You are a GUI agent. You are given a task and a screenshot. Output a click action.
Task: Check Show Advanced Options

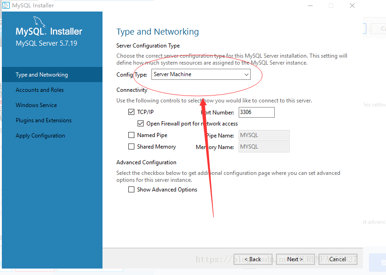132,190
